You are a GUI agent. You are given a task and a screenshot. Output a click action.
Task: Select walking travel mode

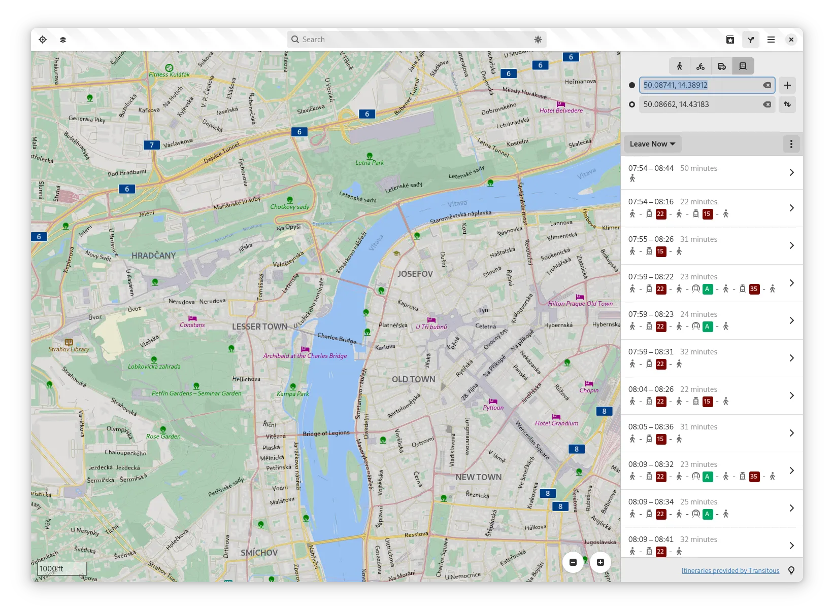(680, 66)
